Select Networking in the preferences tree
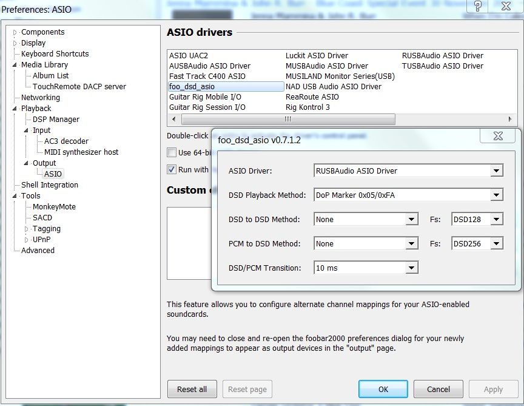 tap(41, 98)
